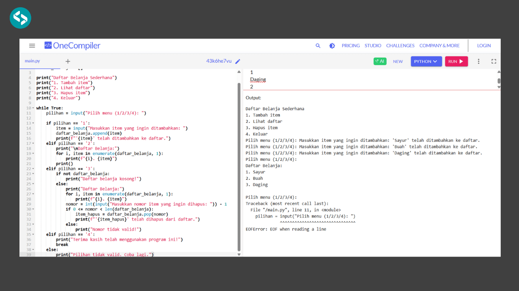This screenshot has width=519, height=291.
Task: Click the play icon inside RUN
Action: [462, 61]
